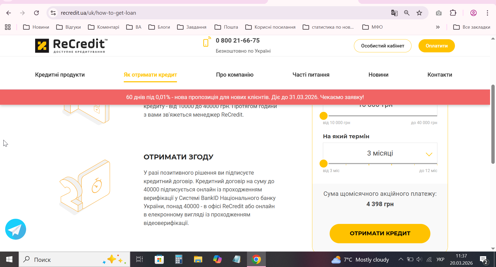This screenshot has height=267, width=496.
Task: Show hidden tray icons chevron
Action: [x=401, y=259]
